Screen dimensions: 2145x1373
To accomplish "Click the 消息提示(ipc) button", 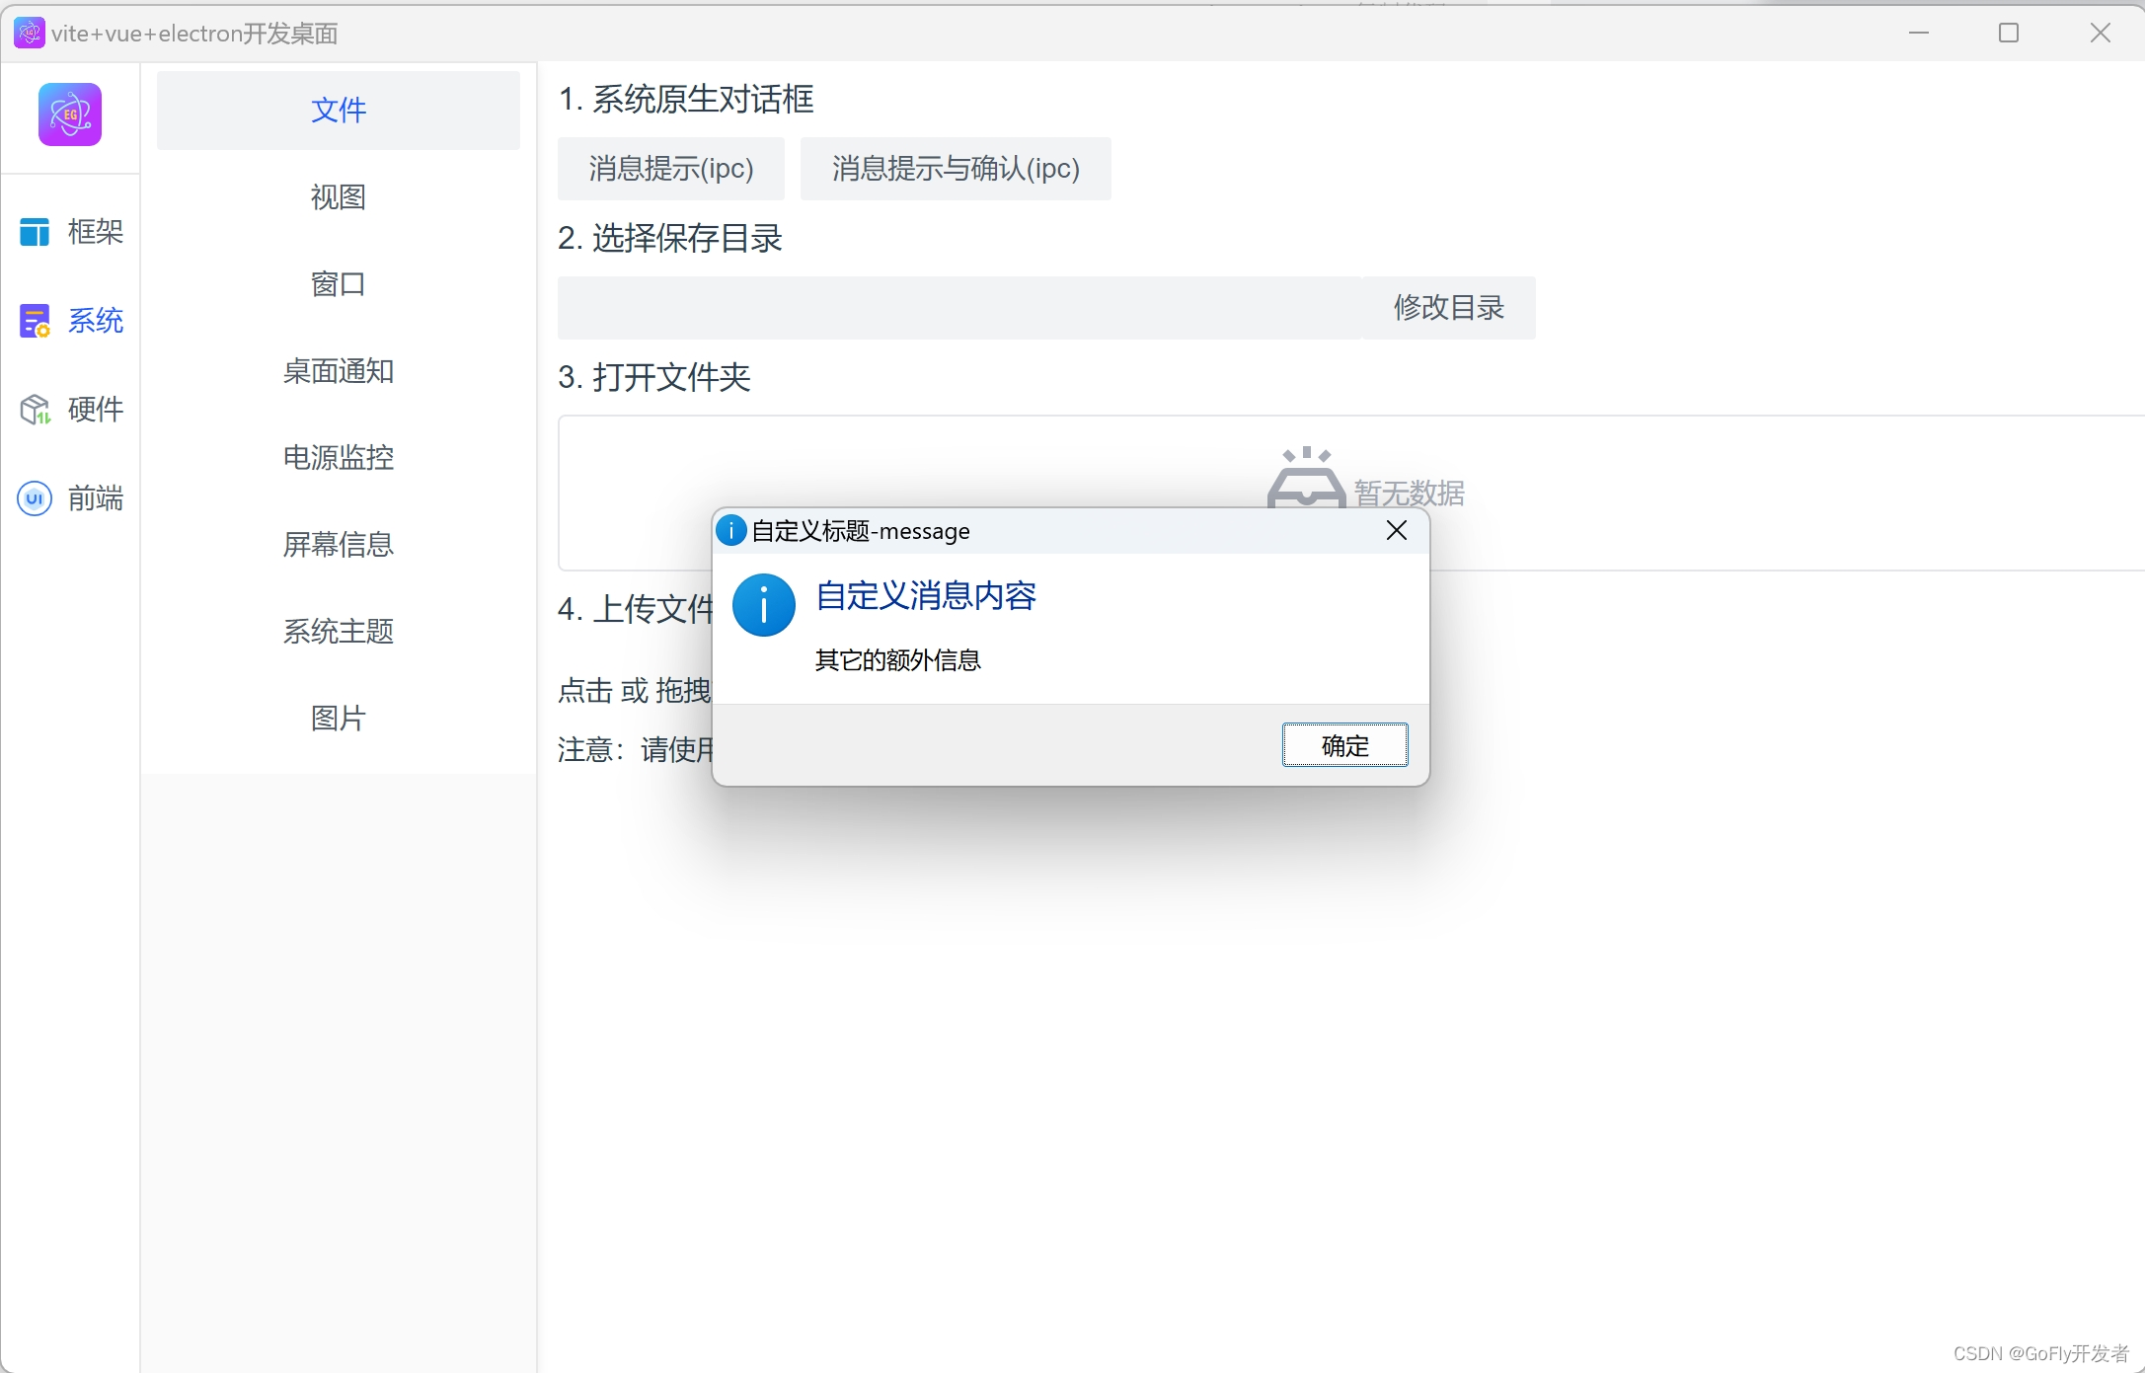I will pos(671,169).
